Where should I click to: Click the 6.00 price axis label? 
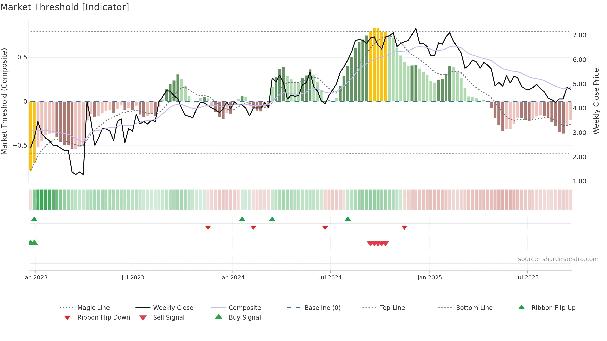(579, 60)
